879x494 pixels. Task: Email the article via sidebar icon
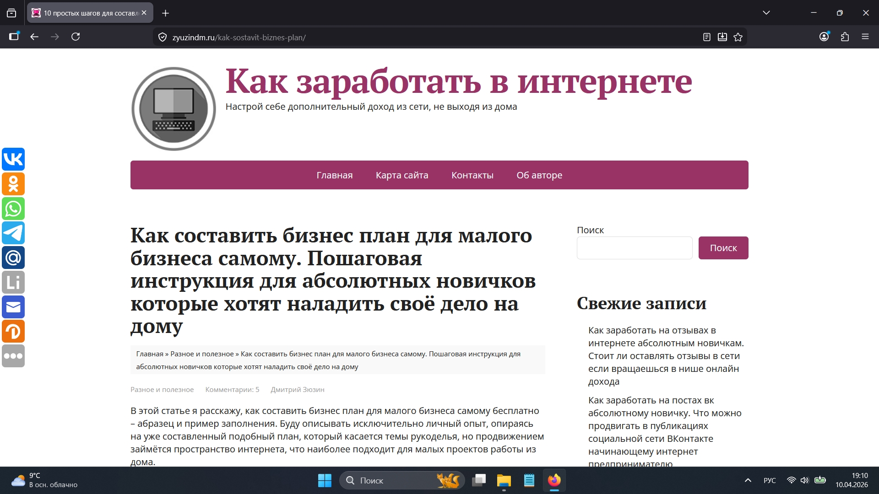tap(14, 307)
